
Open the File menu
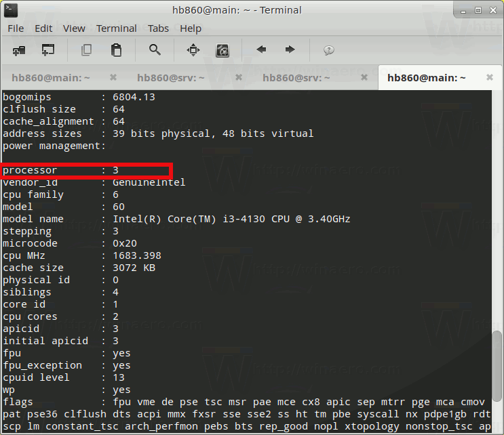click(x=16, y=28)
